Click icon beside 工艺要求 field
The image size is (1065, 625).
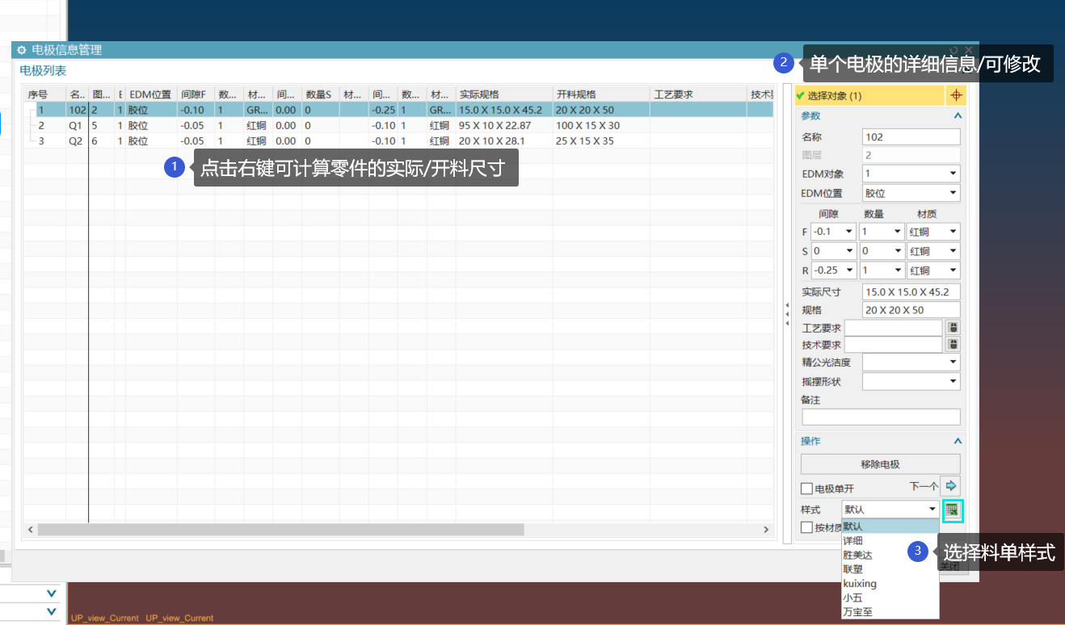(x=953, y=328)
